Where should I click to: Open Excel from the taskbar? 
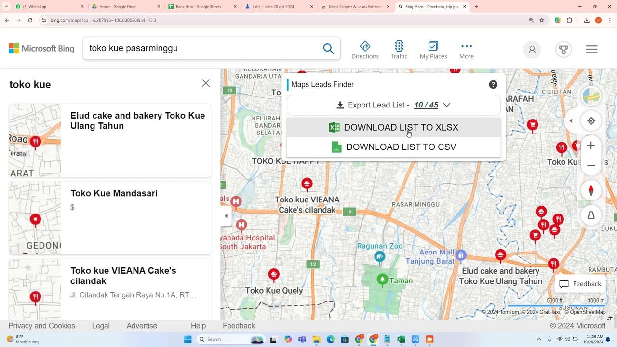tap(401, 339)
